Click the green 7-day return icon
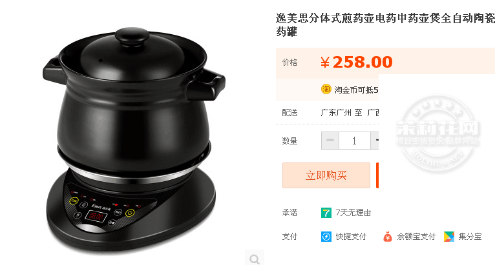Viewport: 495px width, 265px height. click(x=326, y=213)
